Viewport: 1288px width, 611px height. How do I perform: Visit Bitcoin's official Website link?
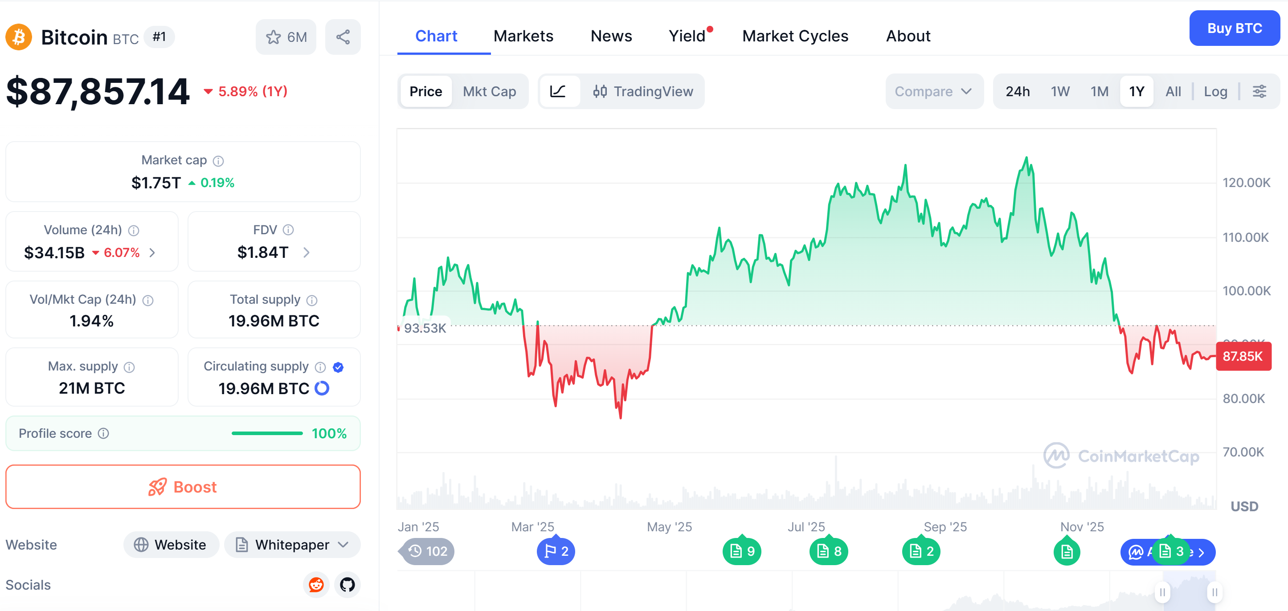(x=171, y=545)
